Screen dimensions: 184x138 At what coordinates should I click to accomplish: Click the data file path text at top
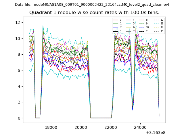click(92, 5)
